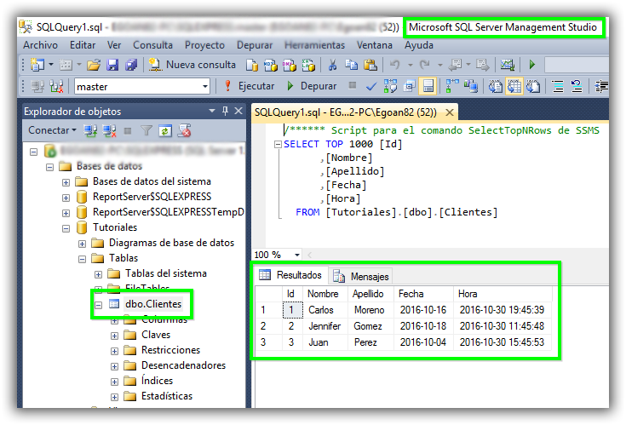This screenshot has height=425, width=626.
Task: Click the New Project toolbar icon
Action: [37, 65]
